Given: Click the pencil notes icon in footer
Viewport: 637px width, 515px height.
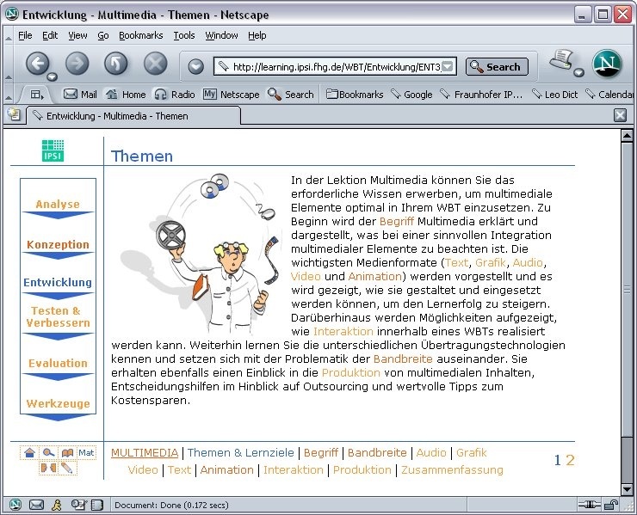Looking at the screenshot, I should pyautogui.click(x=67, y=469).
